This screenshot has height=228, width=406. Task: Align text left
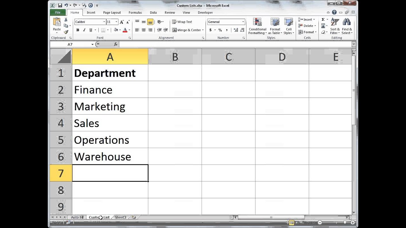point(137,30)
